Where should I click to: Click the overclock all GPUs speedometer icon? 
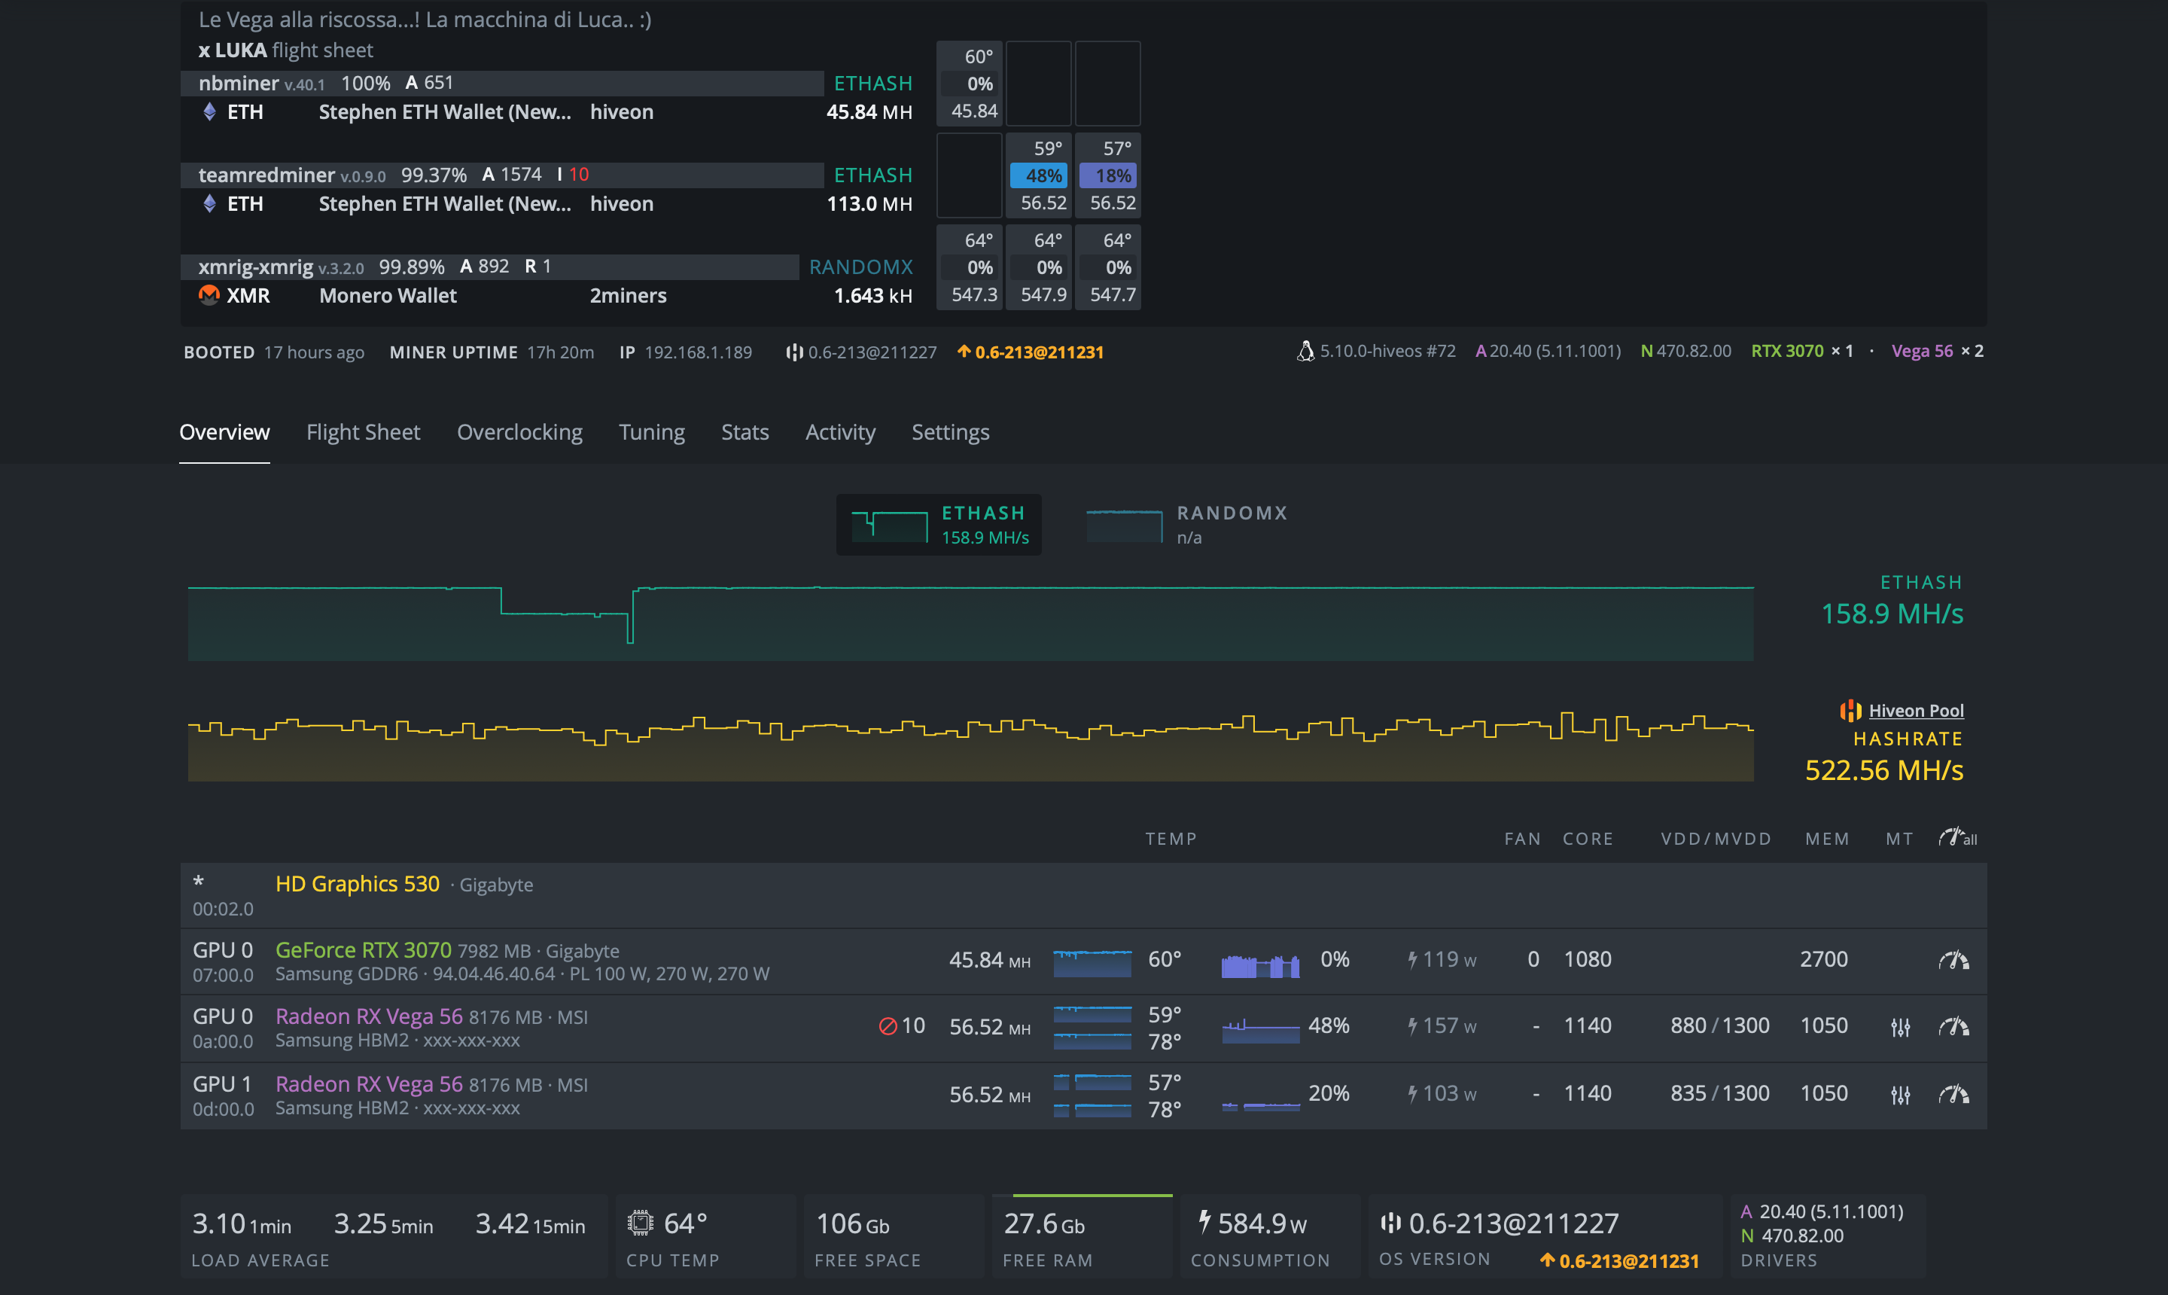[1957, 838]
